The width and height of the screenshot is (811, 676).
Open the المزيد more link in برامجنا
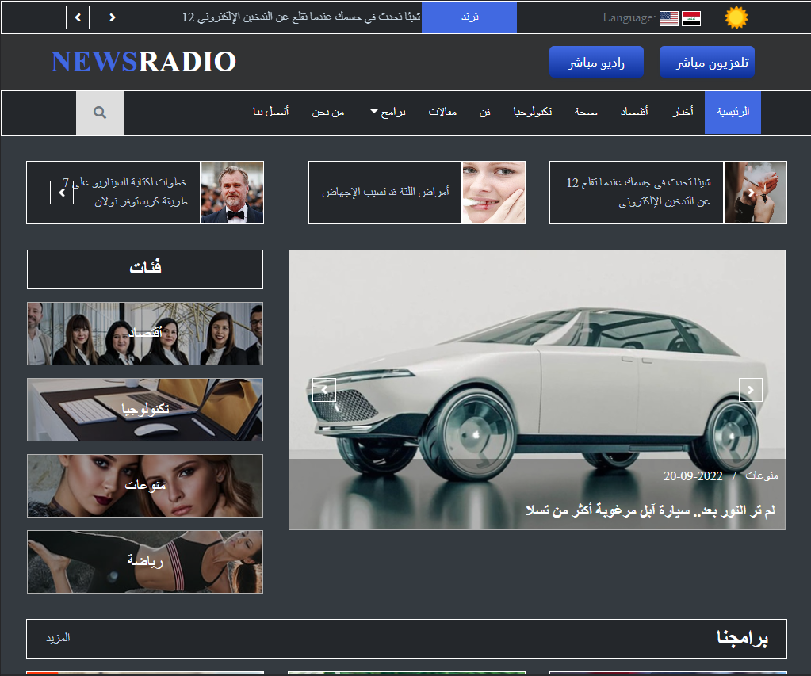click(58, 638)
